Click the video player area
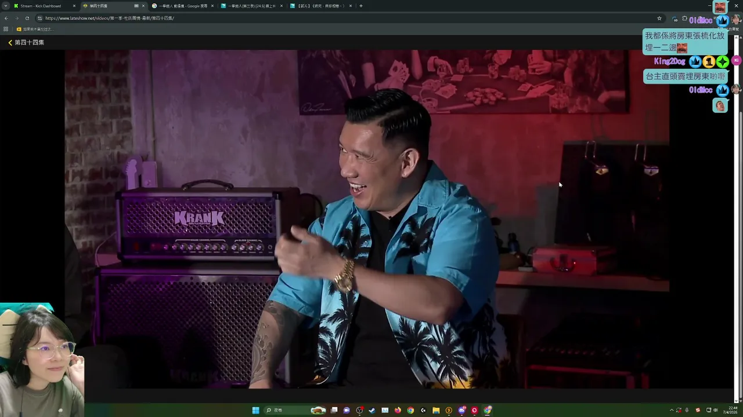The image size is (743, 417). pyautogui.click(x=367, y=219)
